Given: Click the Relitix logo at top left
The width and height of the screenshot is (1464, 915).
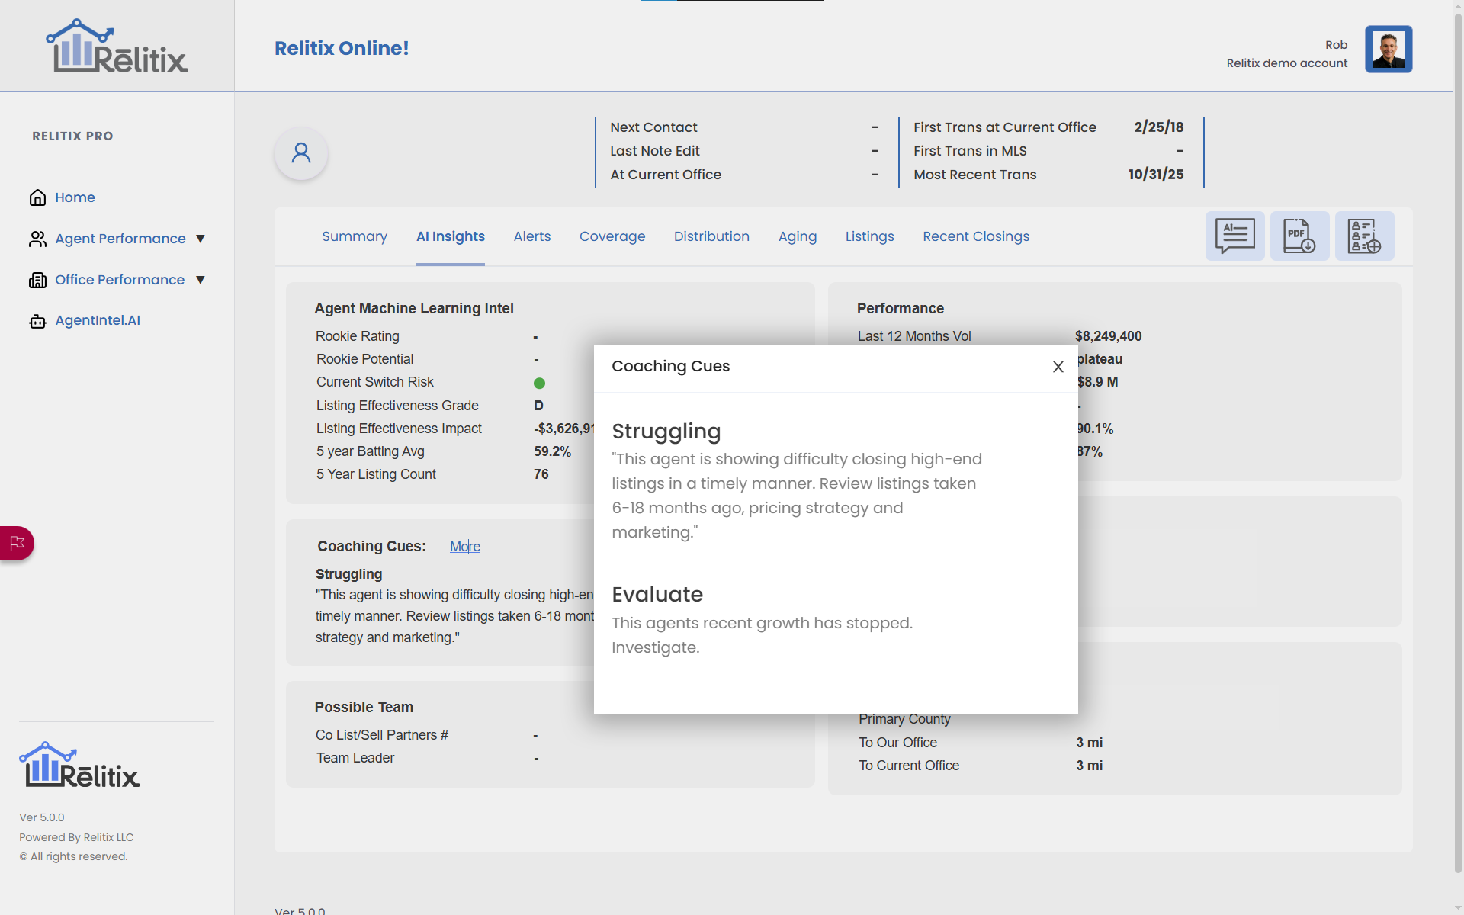Looking at the screenshot, I should click(x=117, y=47).
